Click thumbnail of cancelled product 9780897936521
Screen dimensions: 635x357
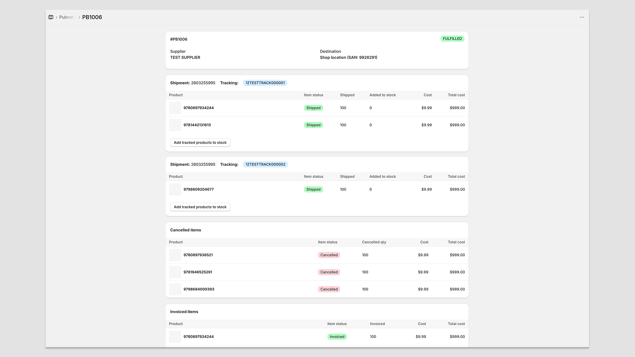[x=175, y=255]
